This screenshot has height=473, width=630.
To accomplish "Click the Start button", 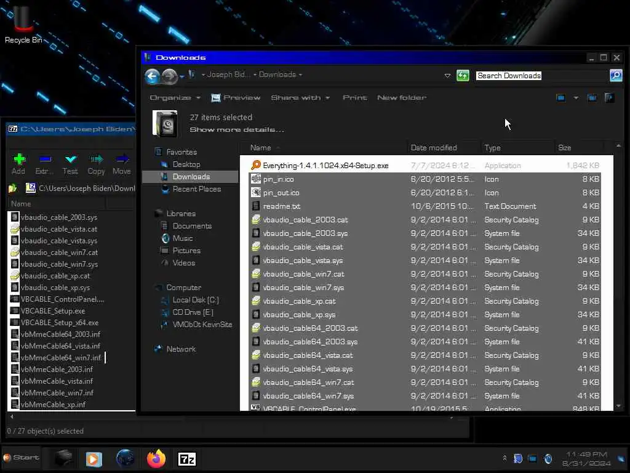I will point(22,458).
